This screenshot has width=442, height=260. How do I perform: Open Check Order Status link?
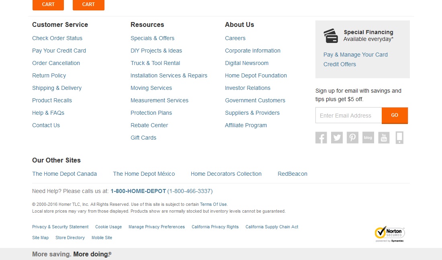coord(57,38)
